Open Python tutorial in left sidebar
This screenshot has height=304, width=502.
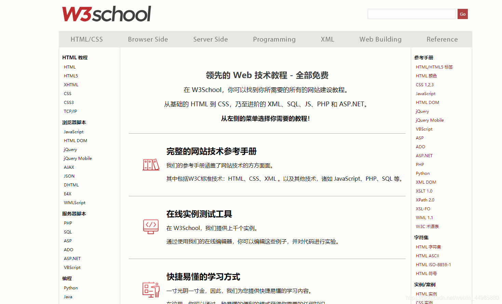(71, 288)
